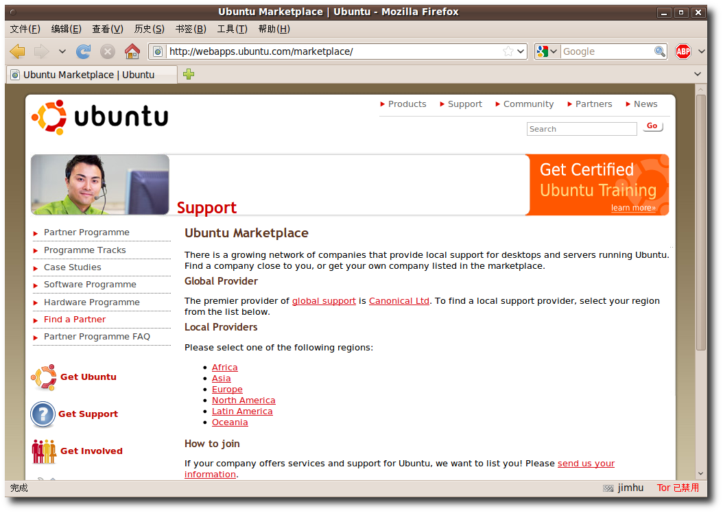Open Hardware Programme in the sidebar
The width and height of the screenshot is (723, 513).
tap(92, 302)
